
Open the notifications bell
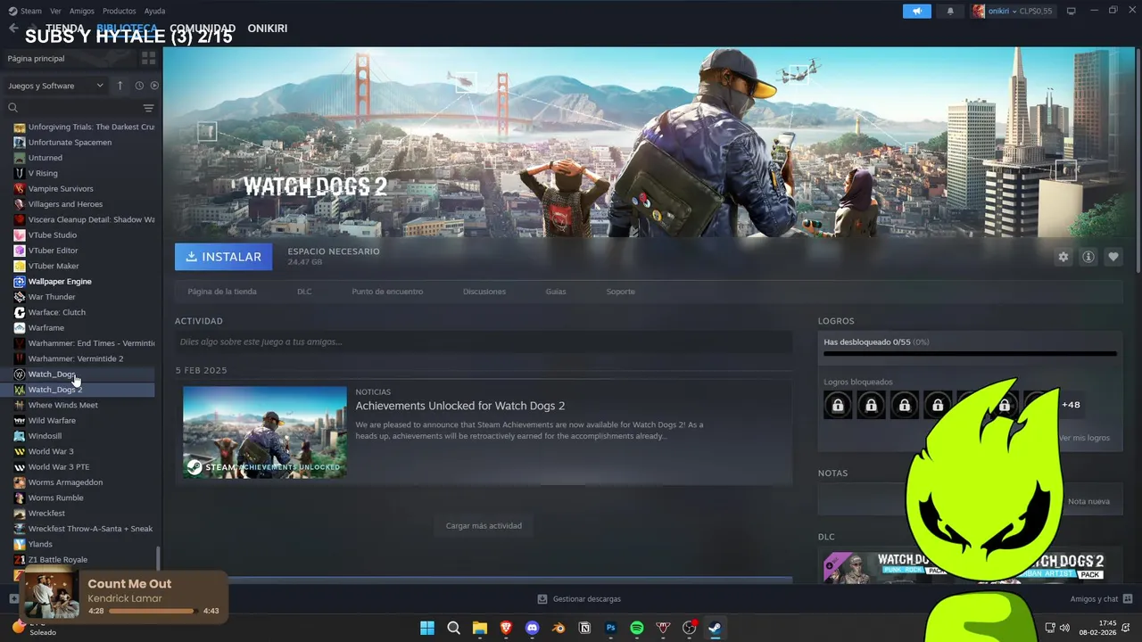coord(950,11)
